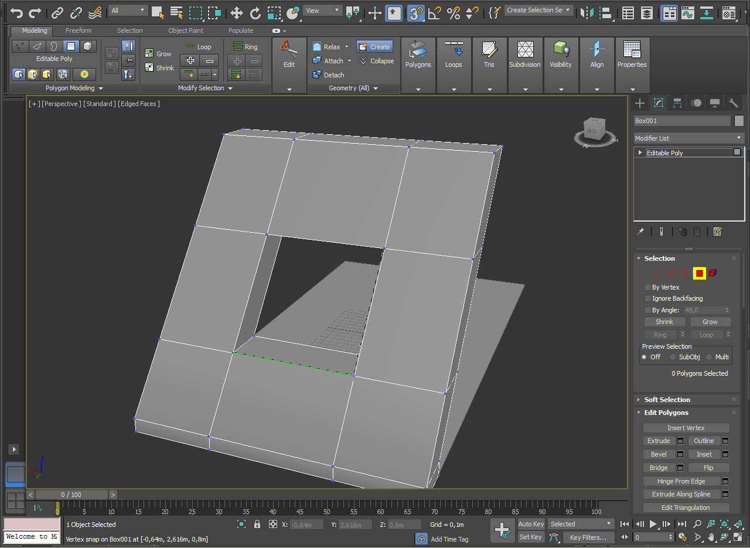This screenshot has height=548, width=750.
Task: Toggle the 3D Snaps icon
Action: [416, 12]
